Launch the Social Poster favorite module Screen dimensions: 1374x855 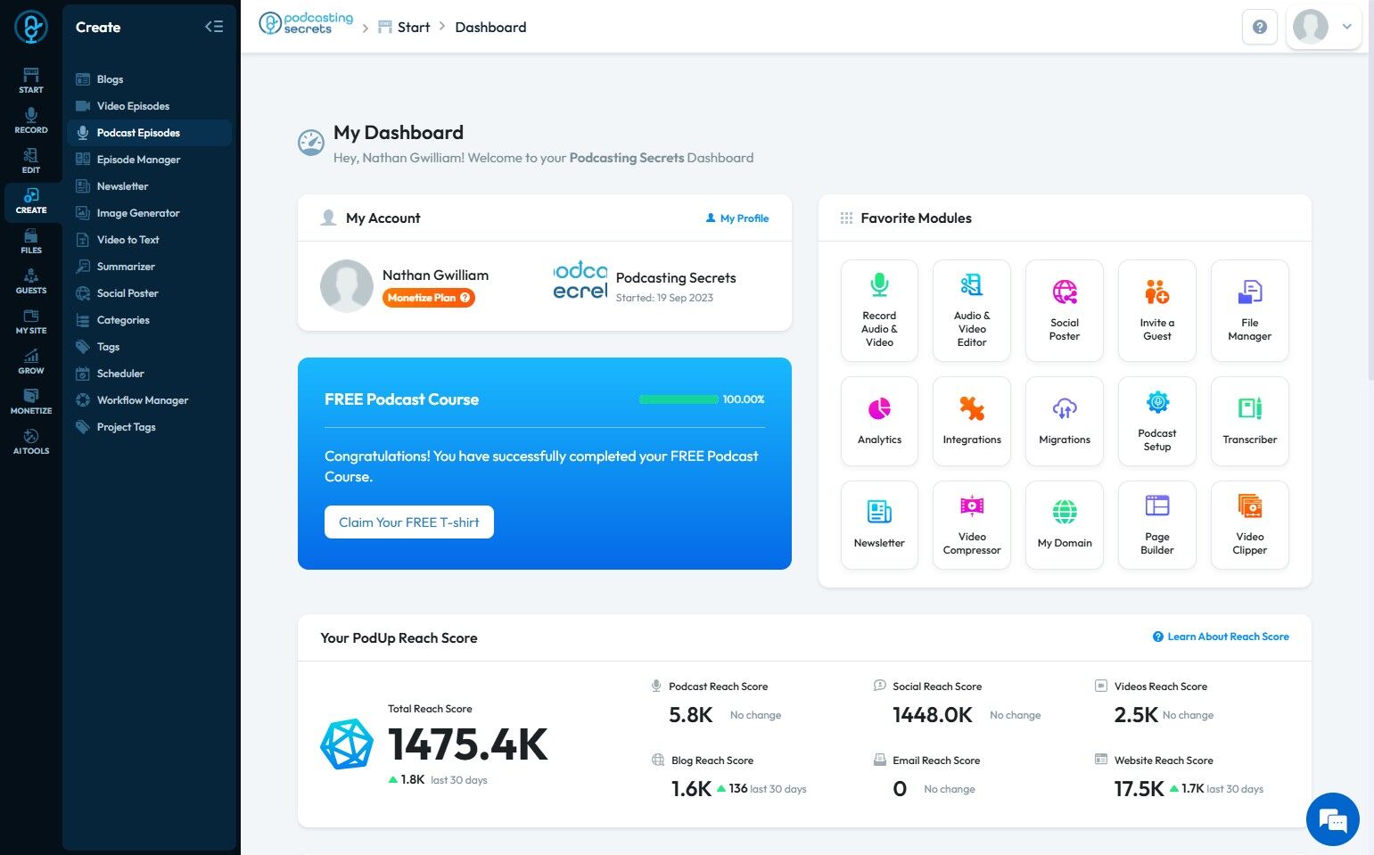click(1065, 310)
